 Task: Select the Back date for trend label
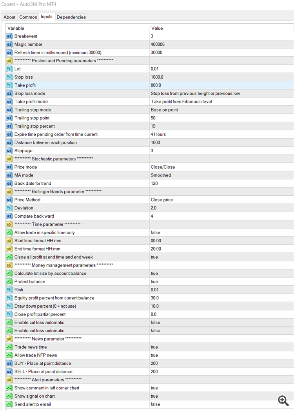(x=33, y=184)
